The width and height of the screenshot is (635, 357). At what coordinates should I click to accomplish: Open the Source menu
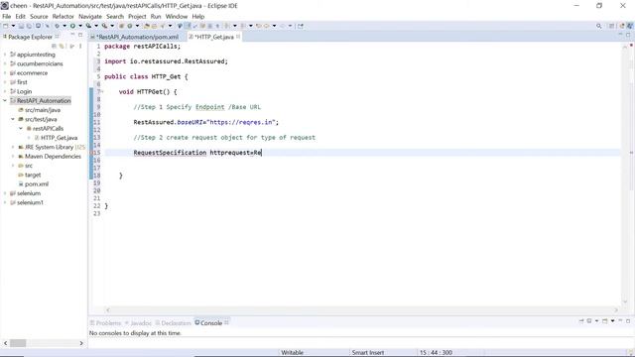(39, 16)
